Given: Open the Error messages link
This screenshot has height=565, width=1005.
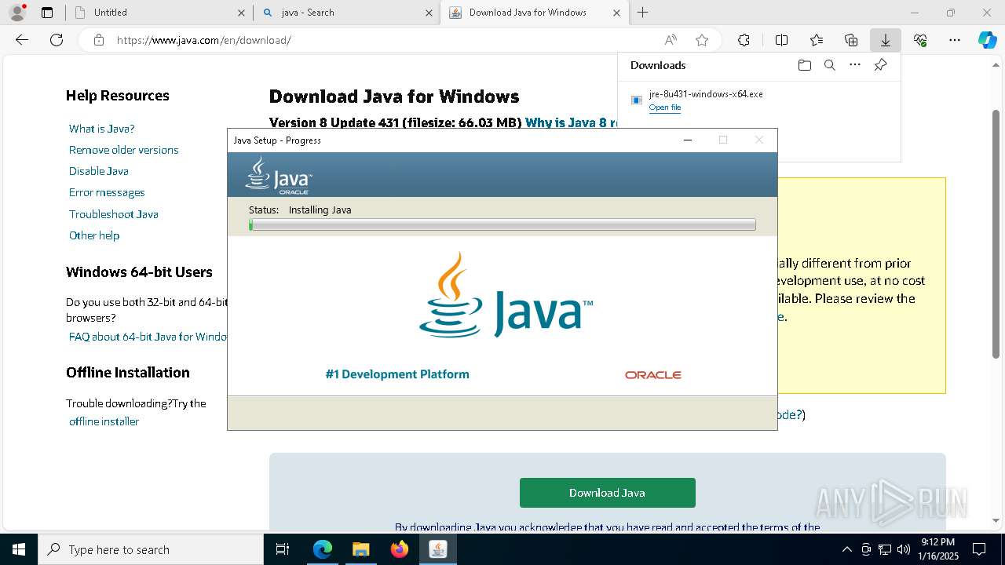Looking at the screenshot, I should tap(107, 192).
